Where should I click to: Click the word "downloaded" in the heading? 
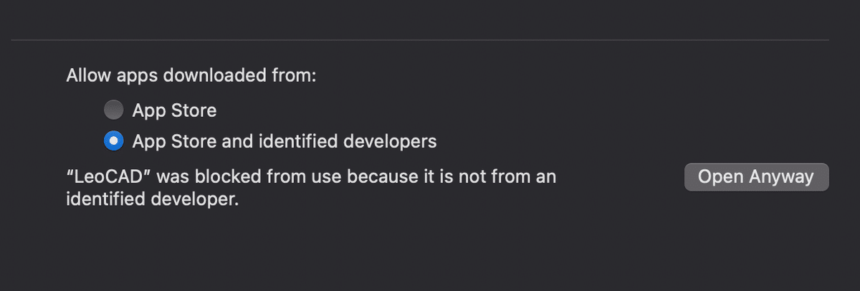(212, 75)
